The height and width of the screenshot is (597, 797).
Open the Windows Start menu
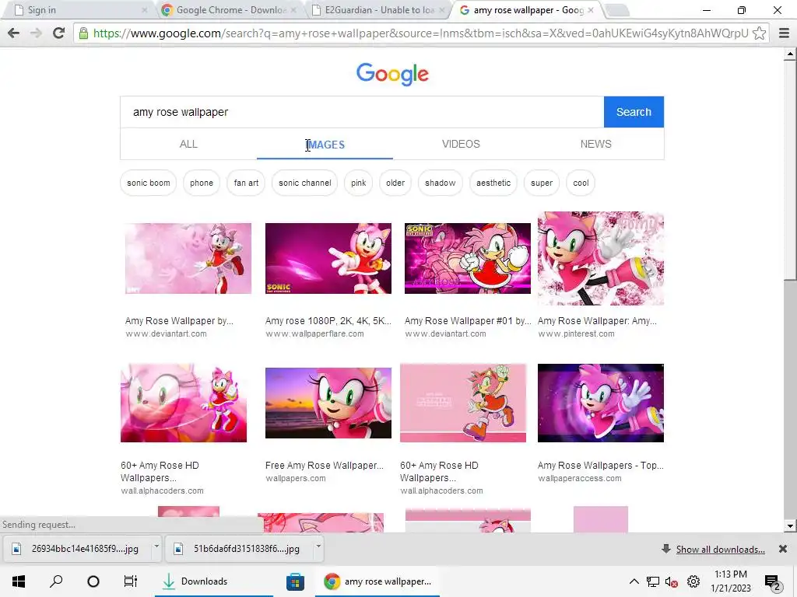tap(19, 581)
